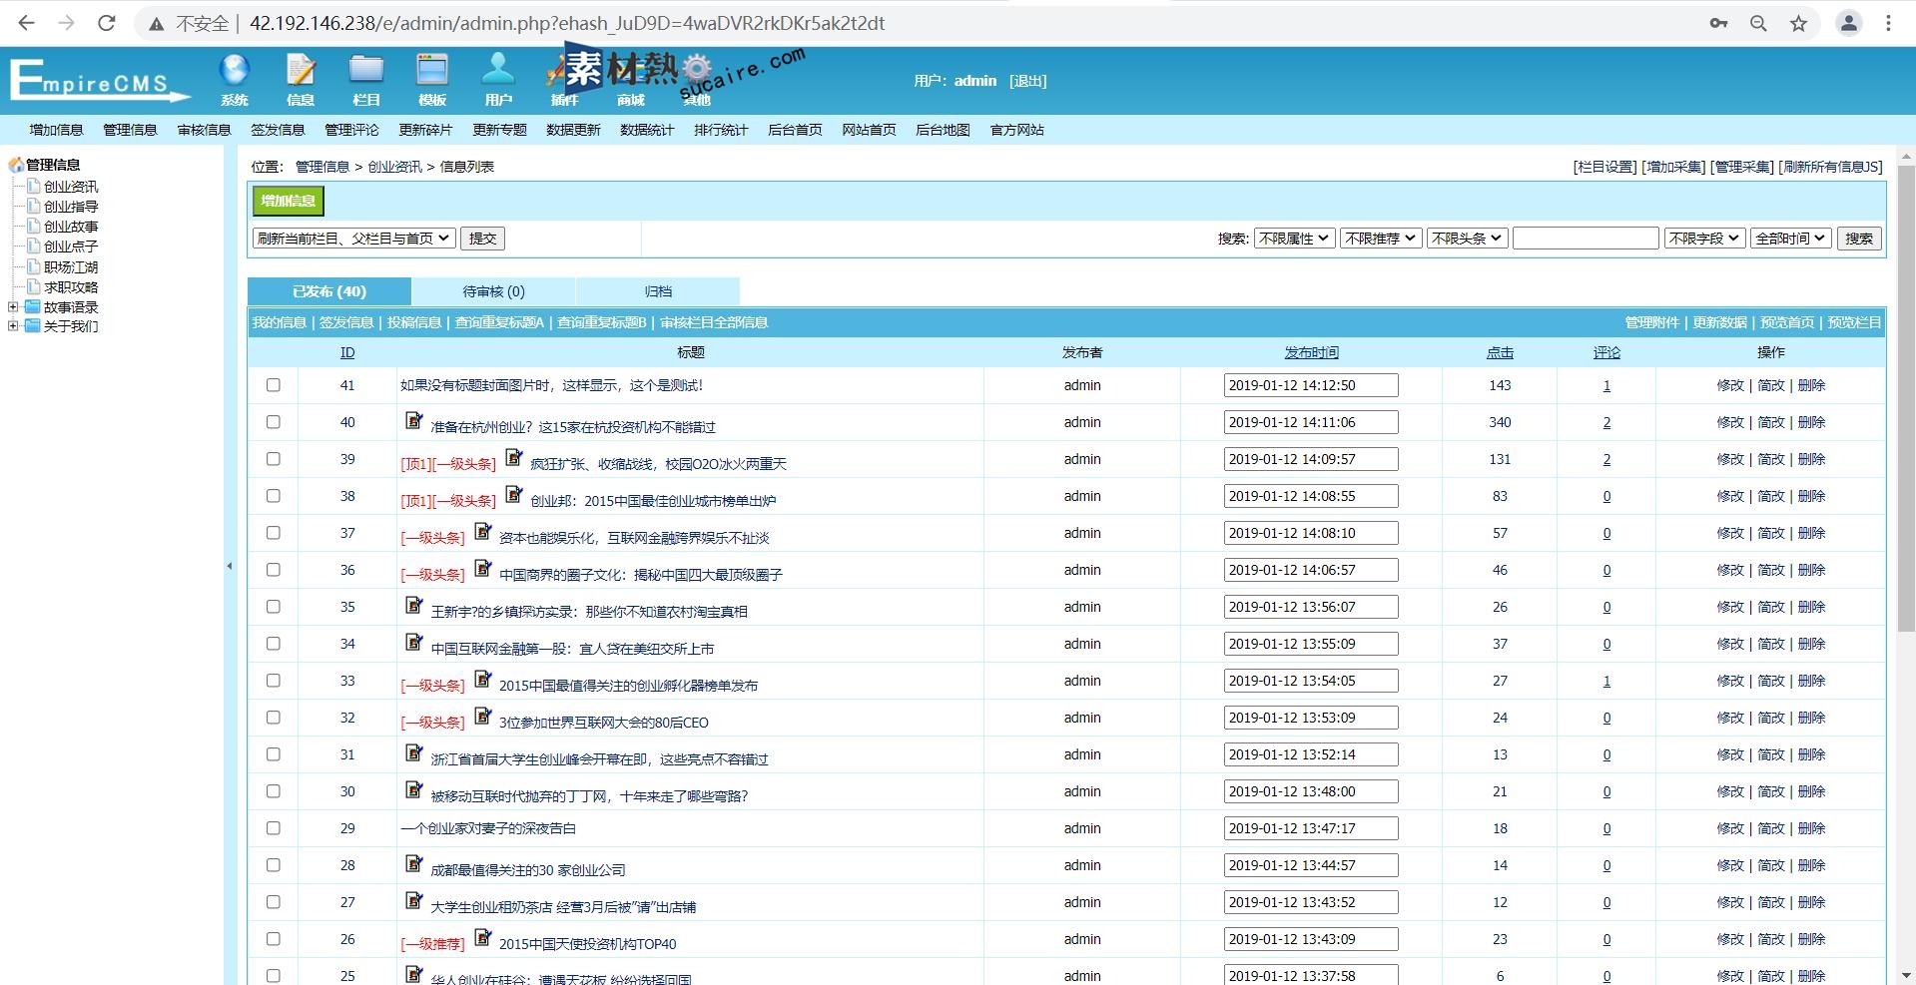This screenshot has width=1916, height=985.
Task: Click the edit icon beside article ID 40
Action: (x=413, y=420)
